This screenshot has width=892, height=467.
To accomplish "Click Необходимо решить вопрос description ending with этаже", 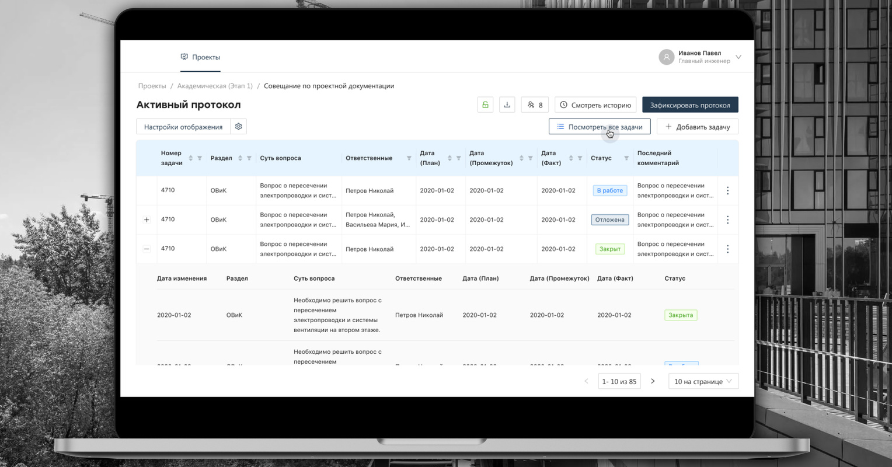I will tap(337, 315).
